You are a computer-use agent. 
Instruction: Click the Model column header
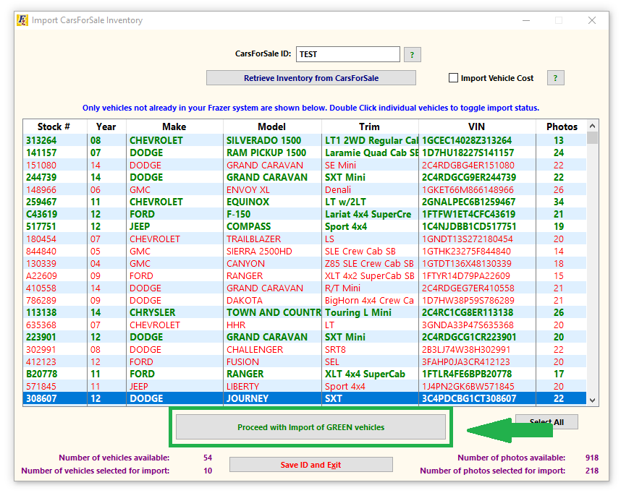(x=271, y=127)
